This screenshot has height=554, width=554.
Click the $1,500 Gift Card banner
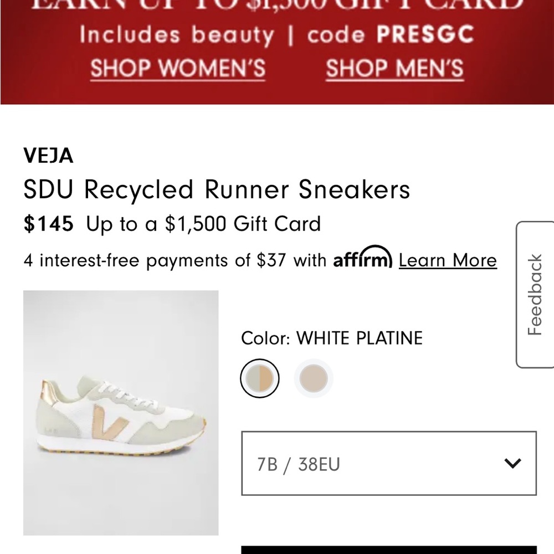point(277,8)
